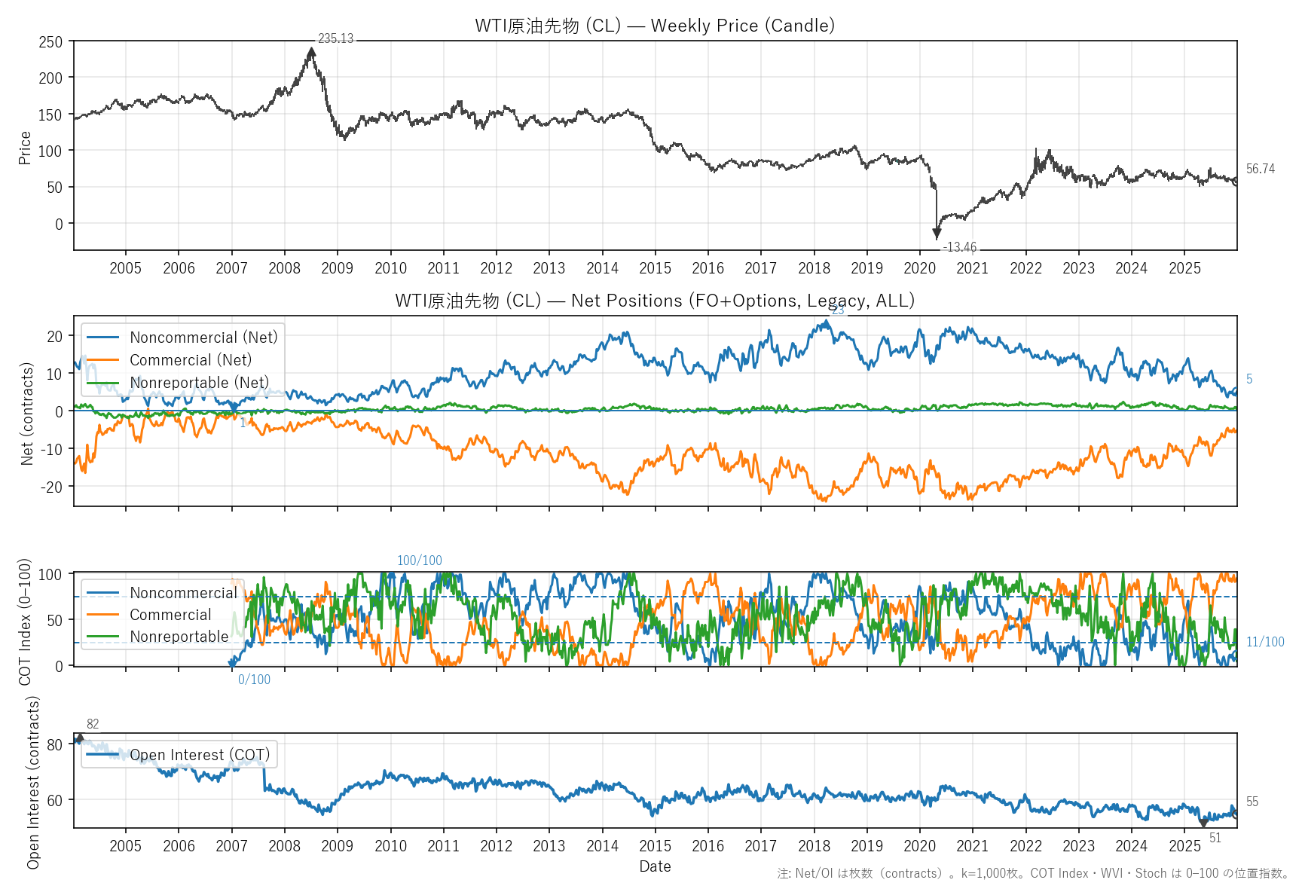The image size is (1302, 889).
Task: Select the Nonreportable label in COT Index legend
Action: (x=179, y=637)
